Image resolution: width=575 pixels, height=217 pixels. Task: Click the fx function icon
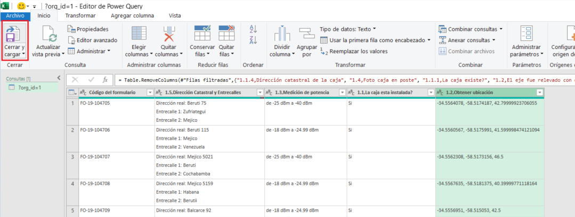click(x=105, y=79)
